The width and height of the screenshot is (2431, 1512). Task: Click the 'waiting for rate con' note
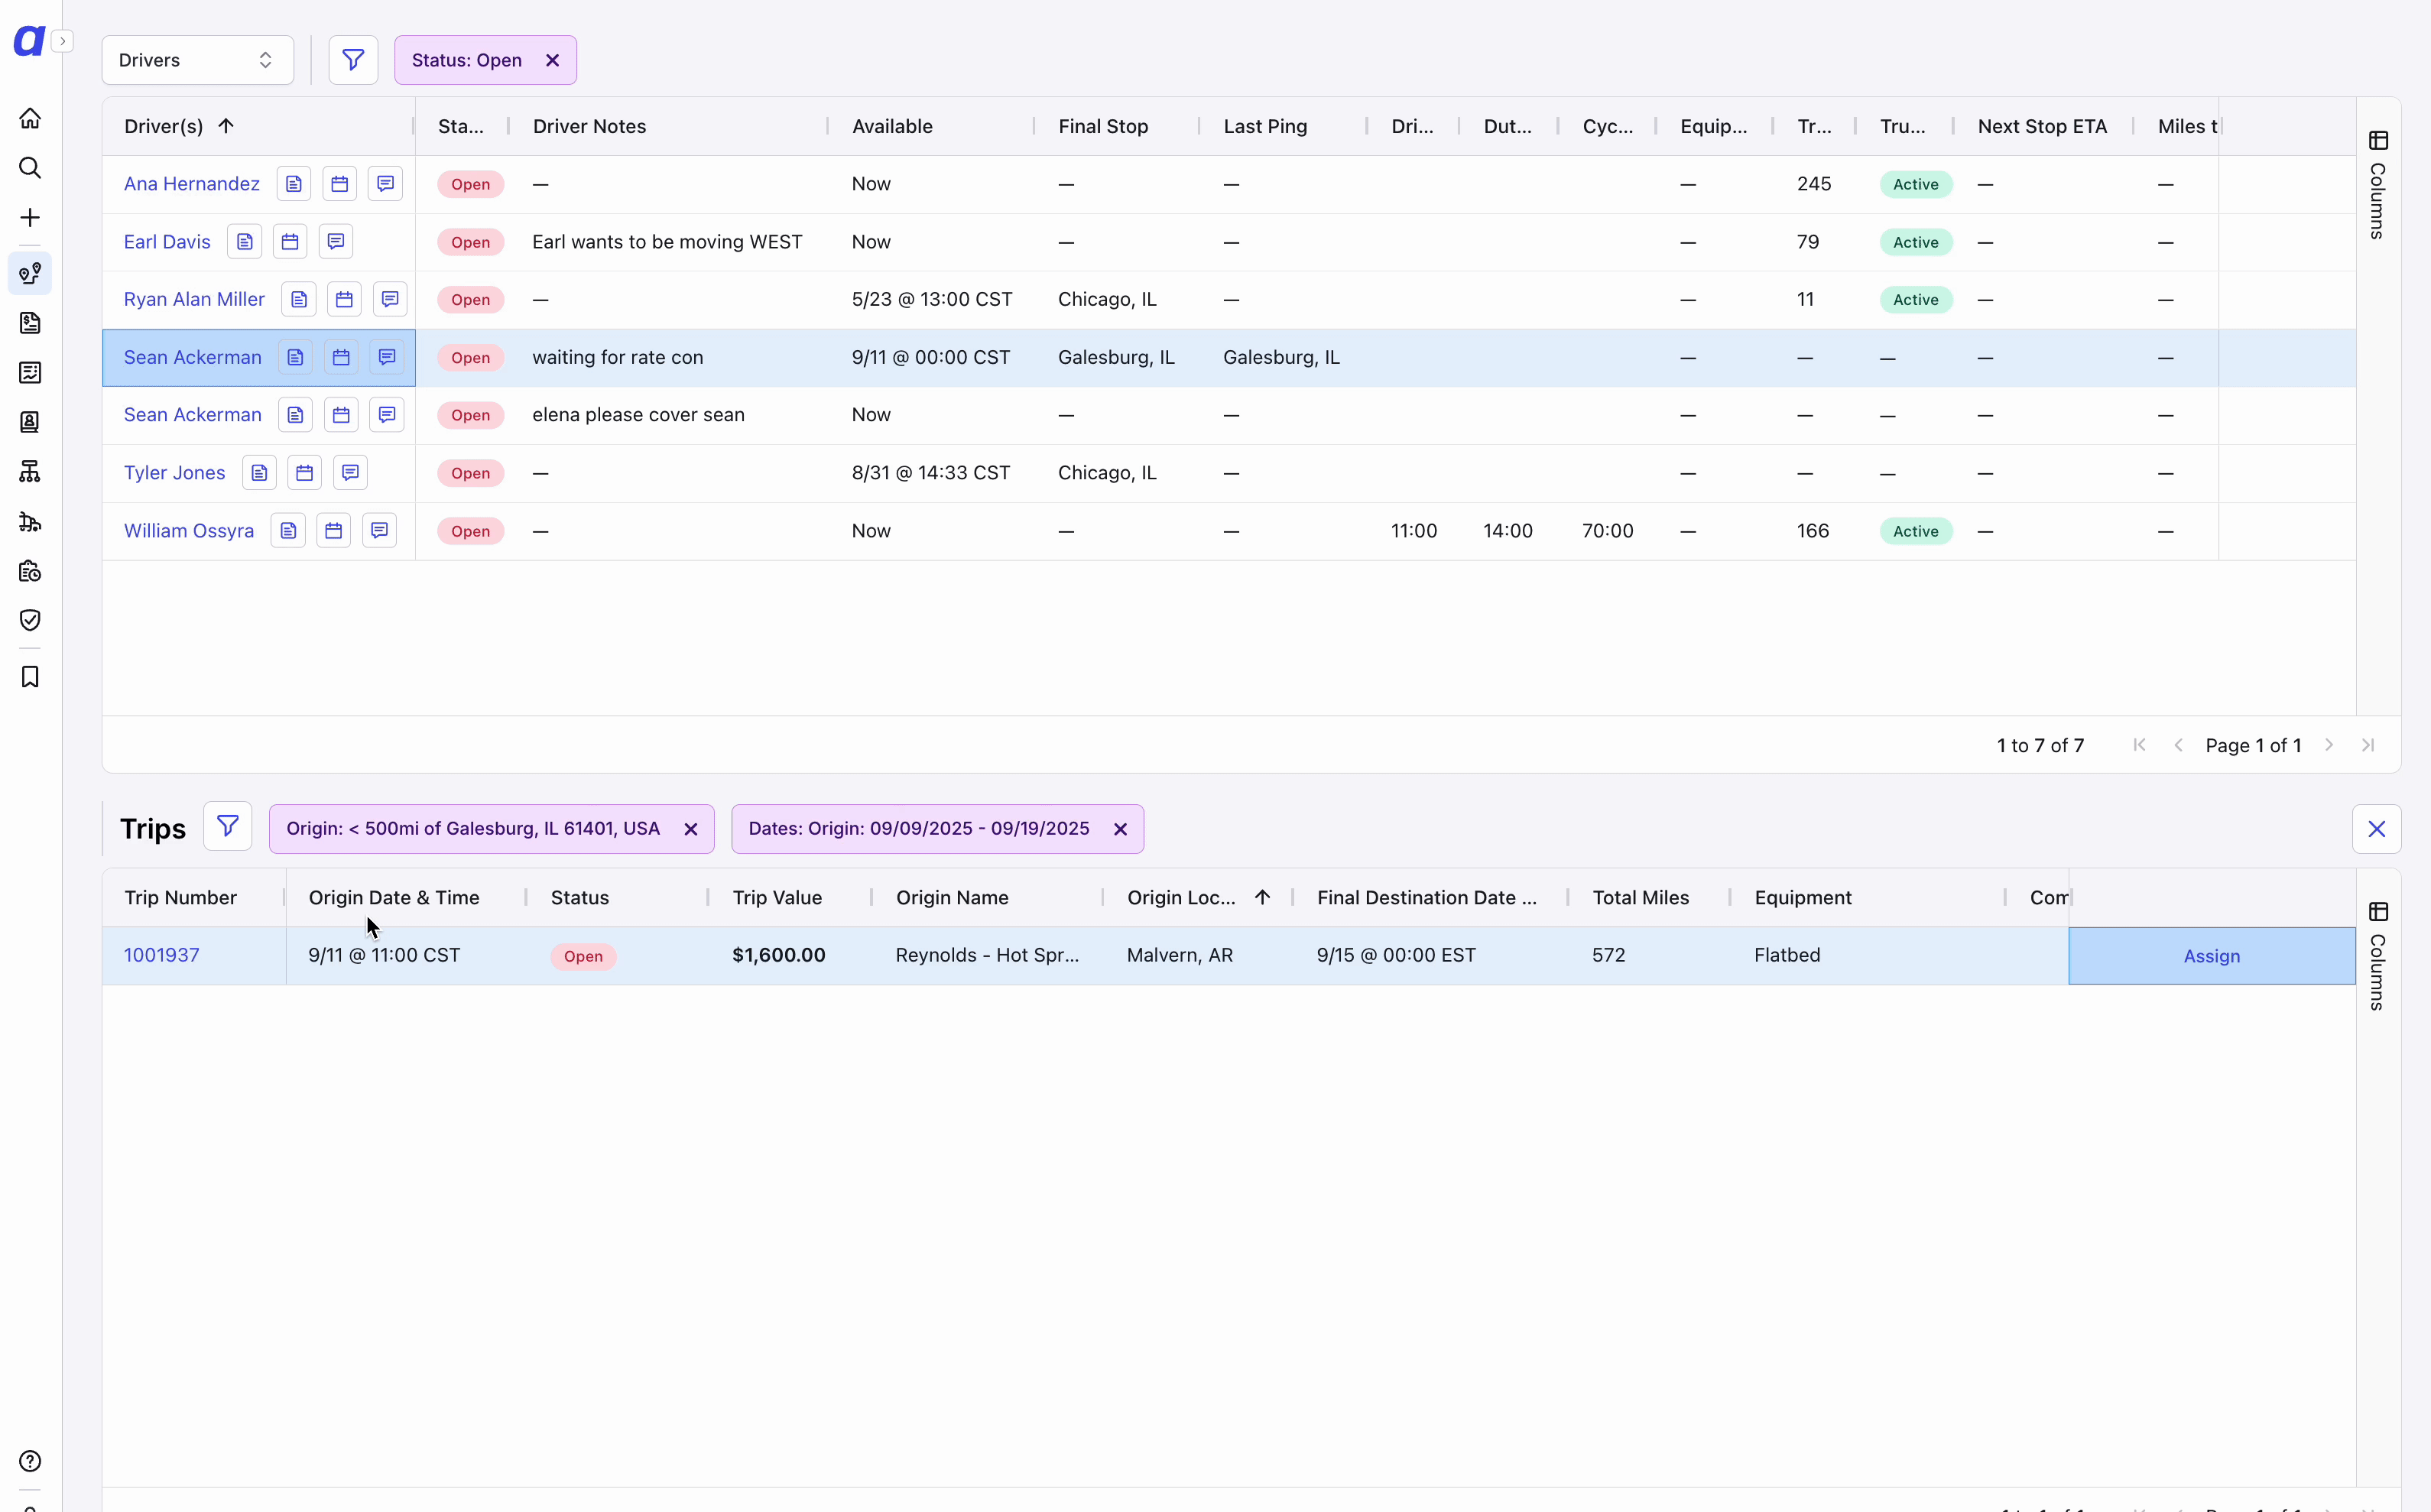(x=617, y=357)
